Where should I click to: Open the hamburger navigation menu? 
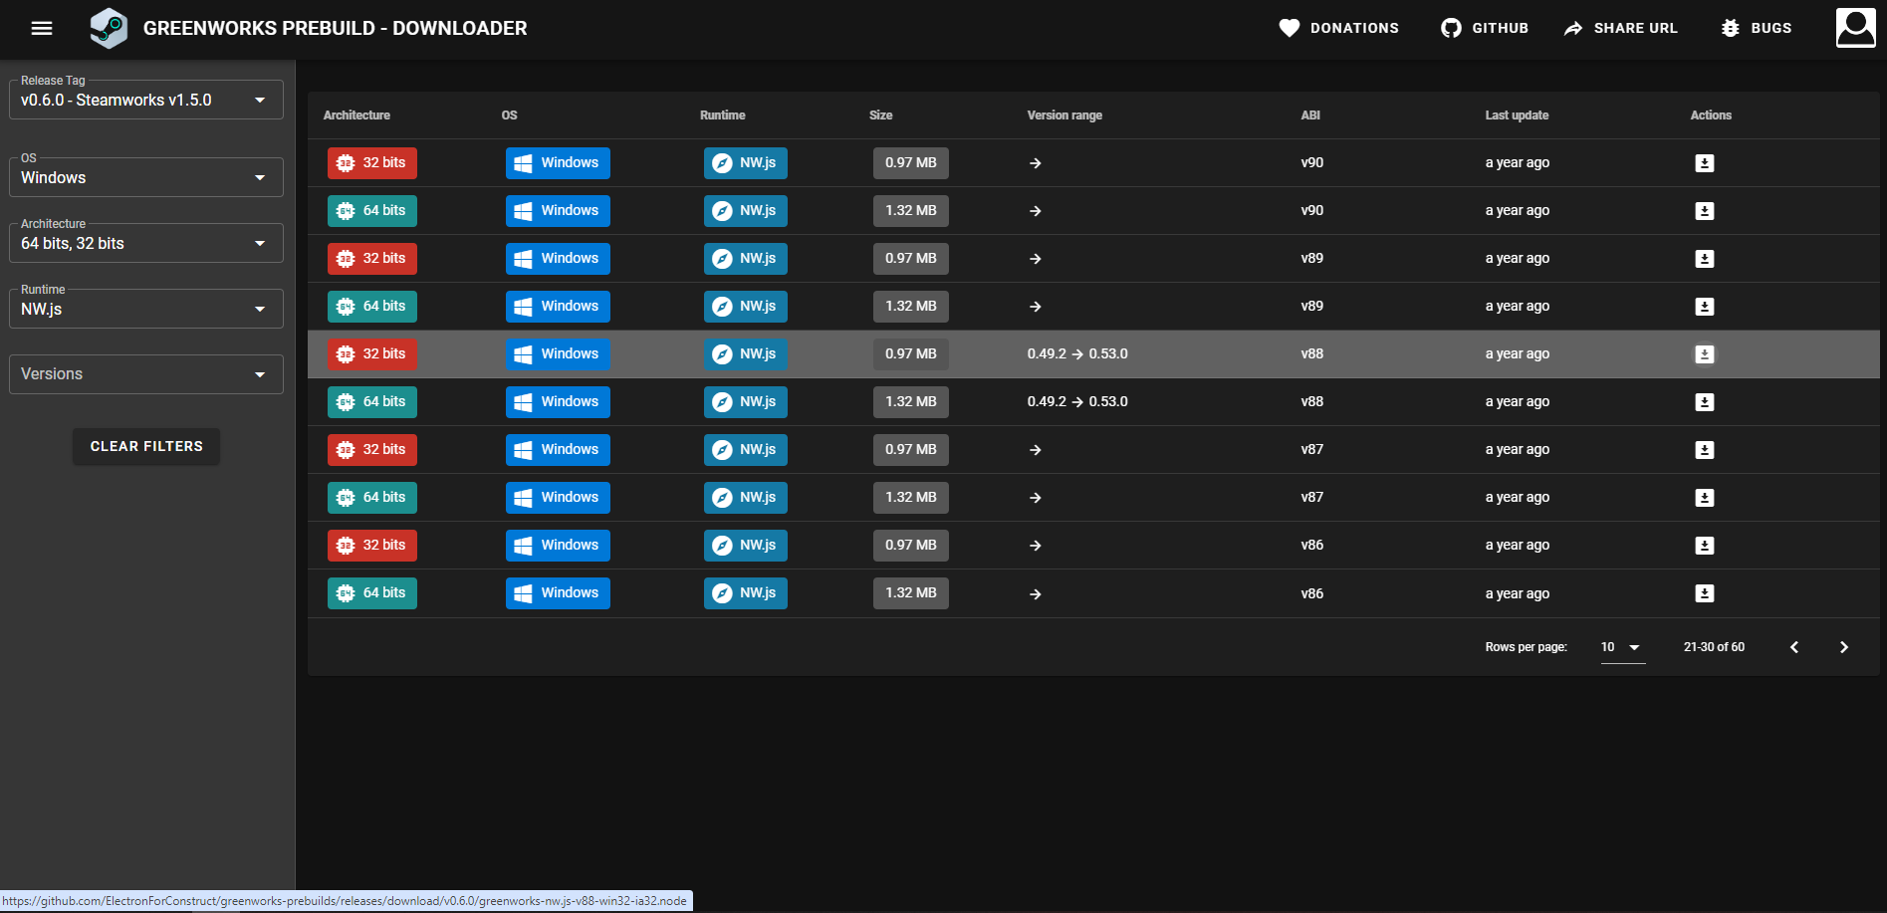point(42,28)
